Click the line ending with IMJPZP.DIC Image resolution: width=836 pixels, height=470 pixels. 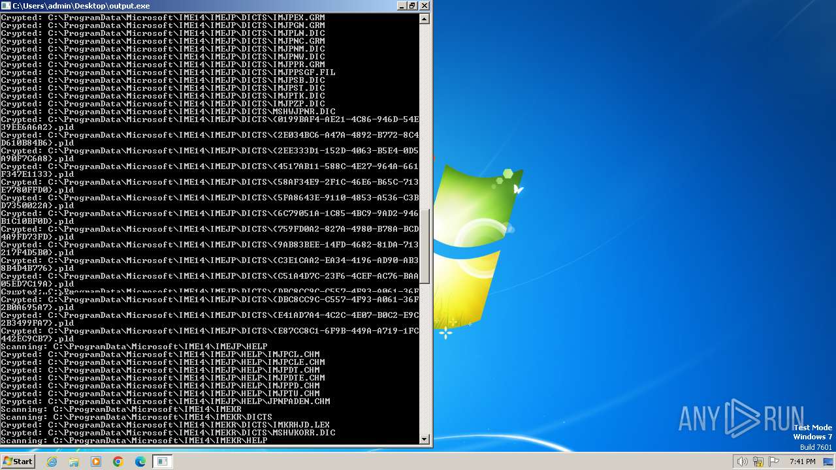[x=163, y=103]
